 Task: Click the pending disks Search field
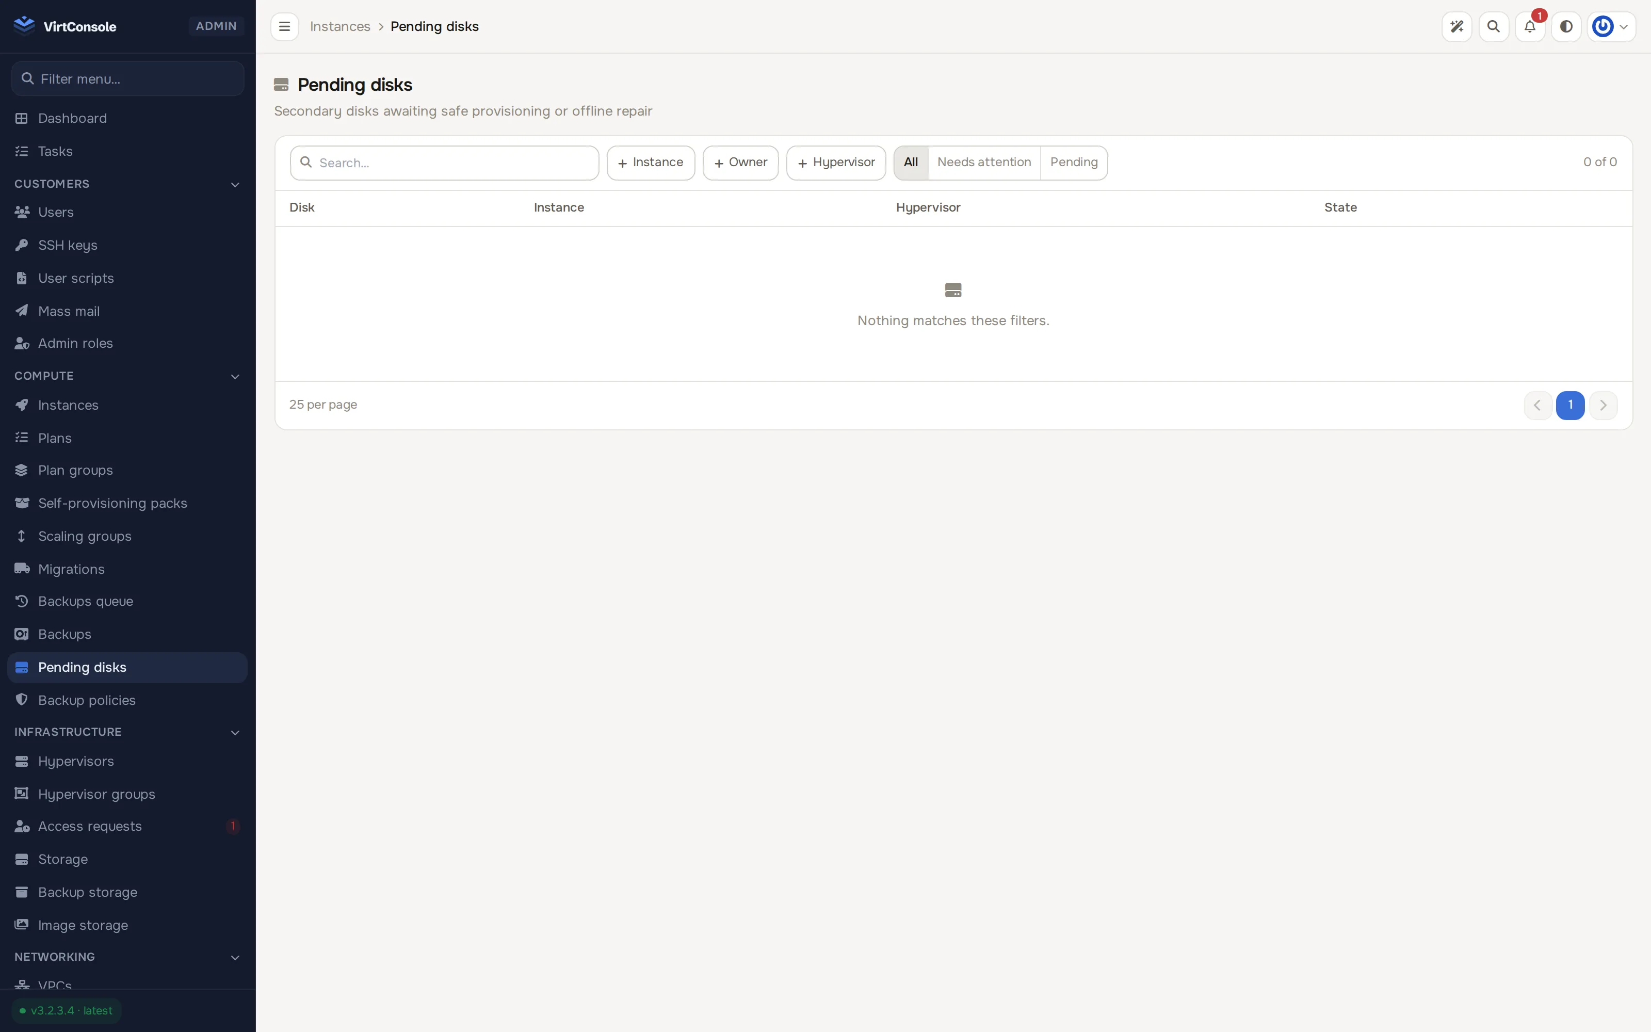coord(444,163)
